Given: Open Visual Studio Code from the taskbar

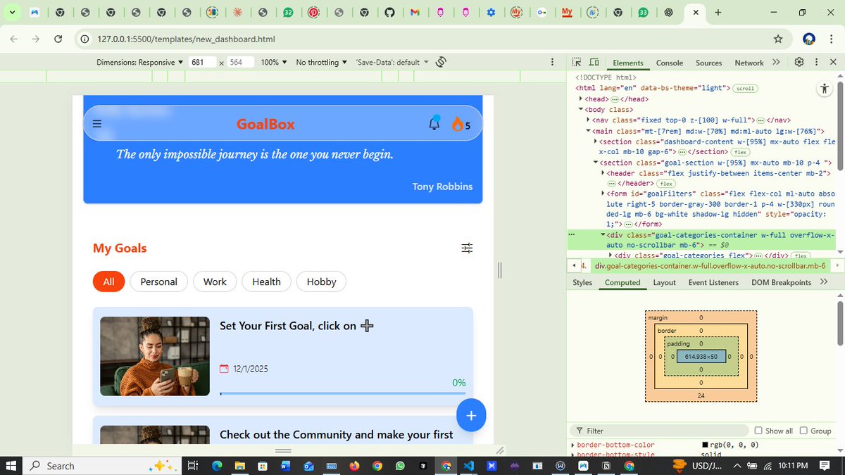Looking at the screenshot, I should tap(468, 466).
